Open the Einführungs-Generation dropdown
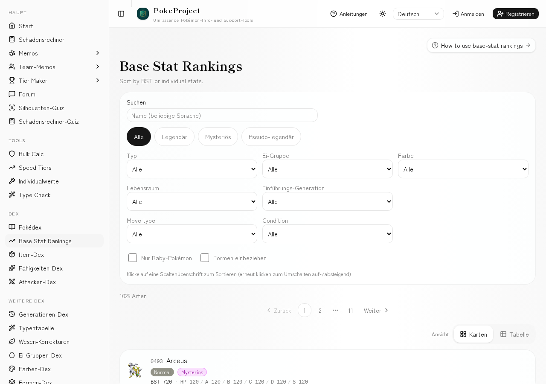 (328, 201)
